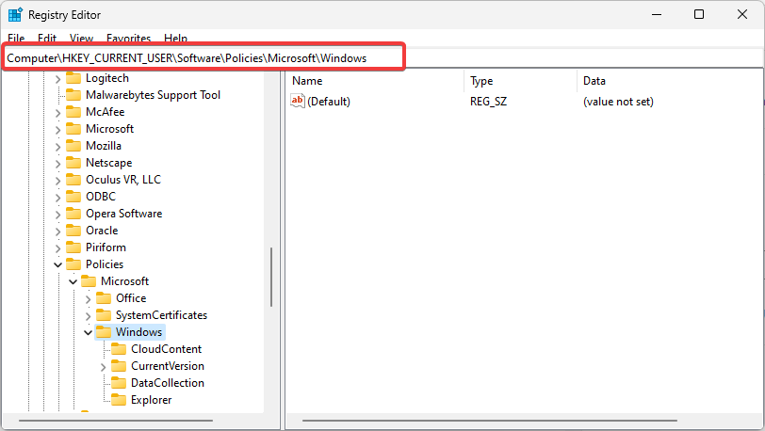This screenshot has height=431, width=765.
Task: Click the tree pane horizontal scrollbar
Action: click(116, 421)
